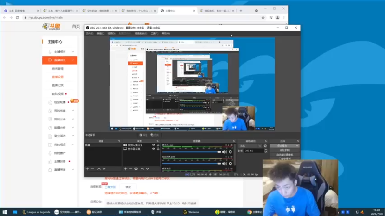Toggle visibility of video capture device source

coord(154,145)
